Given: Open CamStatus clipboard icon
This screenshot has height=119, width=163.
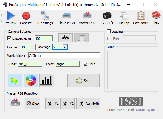Looking at the screenshot, I should (141, 18).
